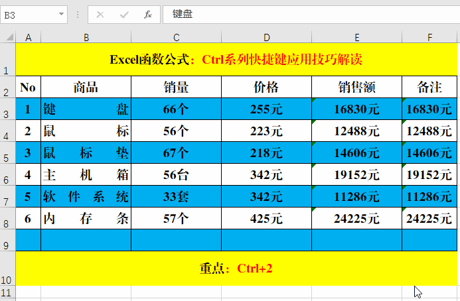
Task: Click the select-all triangle corner
Action: [10, 37]
